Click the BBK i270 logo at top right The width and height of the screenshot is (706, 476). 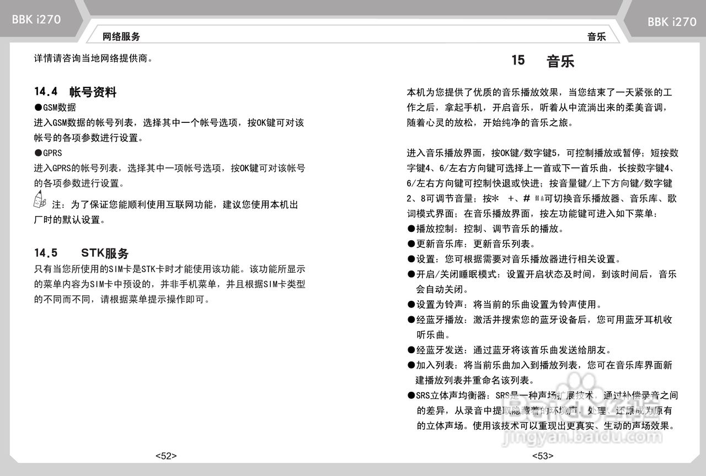tap(672, 21)
